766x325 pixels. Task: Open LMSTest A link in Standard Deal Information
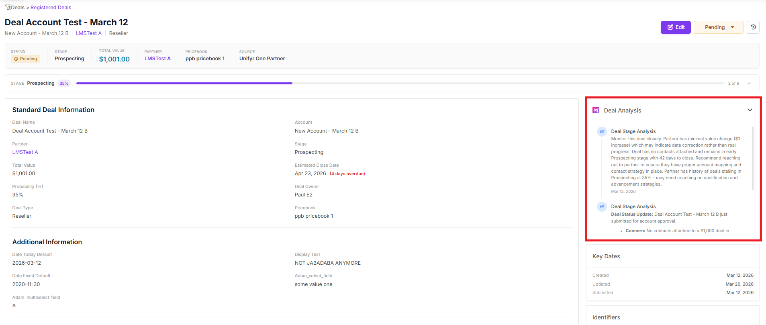tap(25, 152)
